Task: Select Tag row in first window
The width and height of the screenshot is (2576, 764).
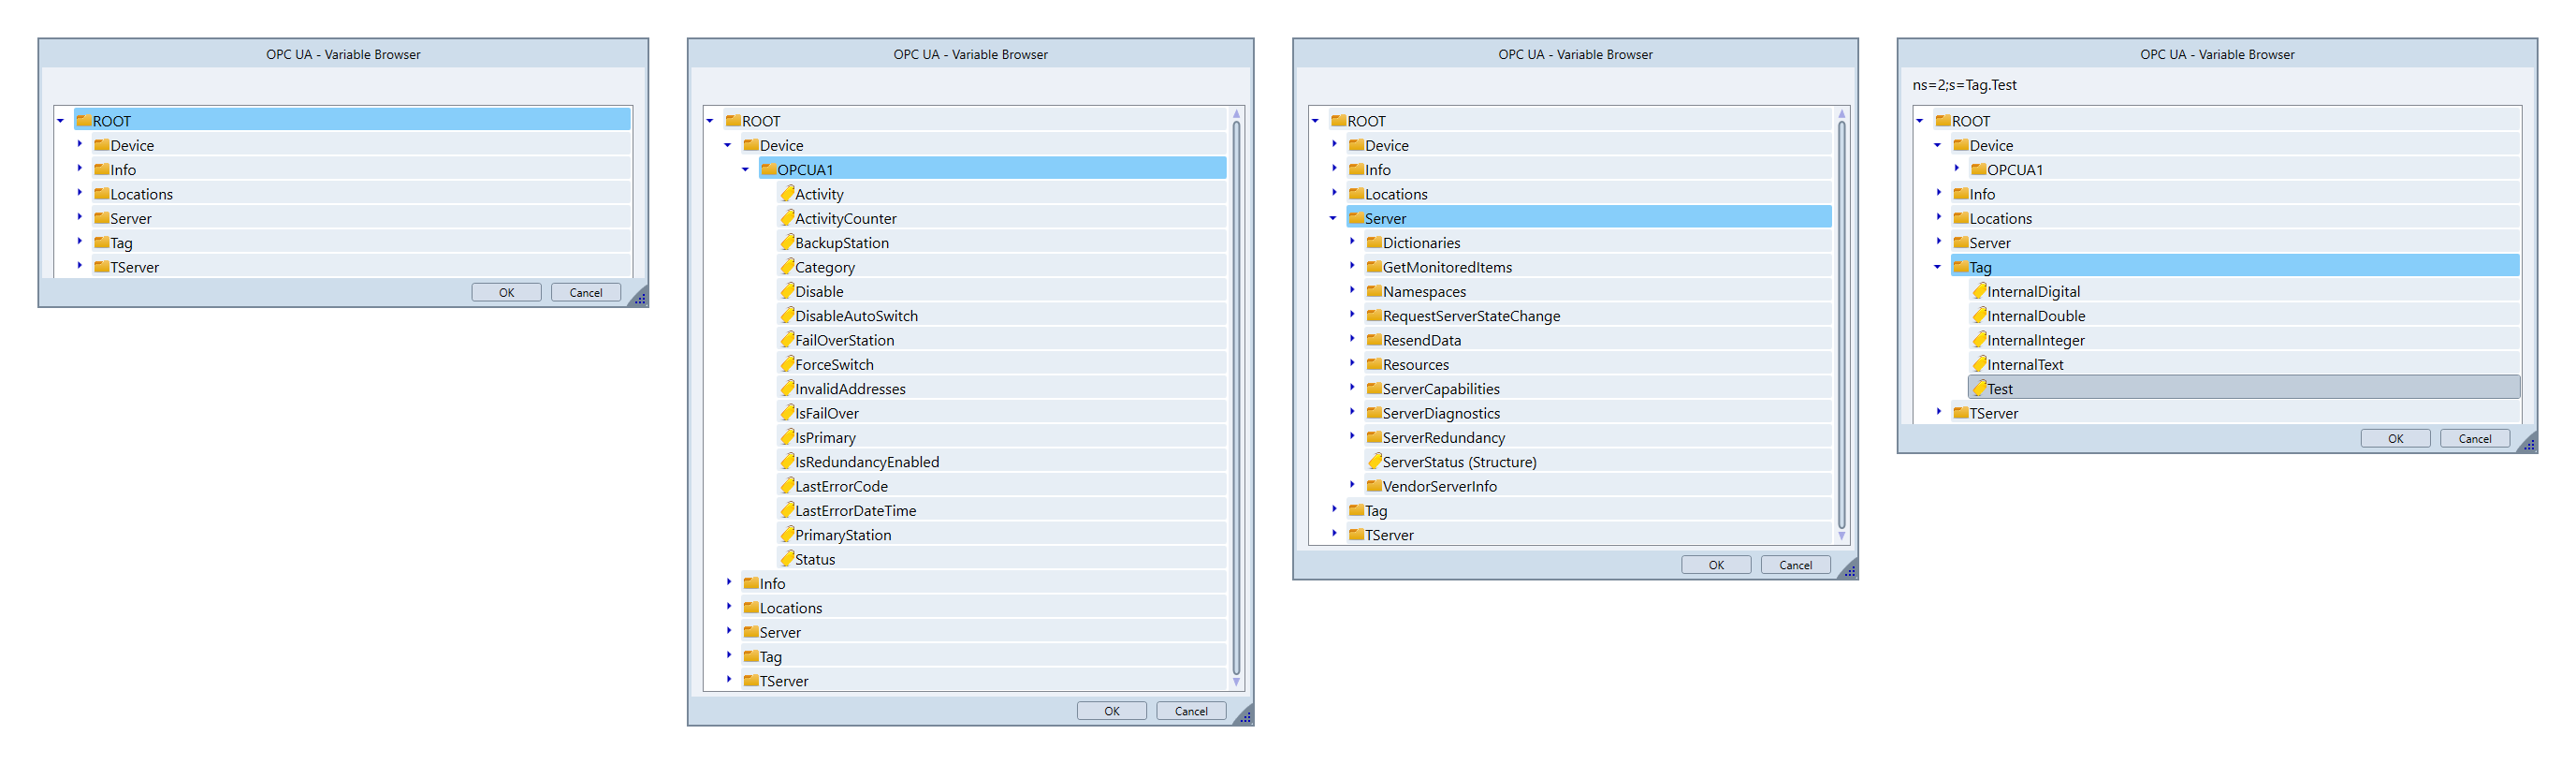Action: [x=361, y=242]
